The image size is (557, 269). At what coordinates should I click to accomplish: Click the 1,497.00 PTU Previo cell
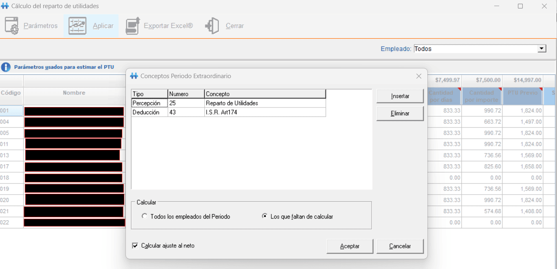coord(523,122)
